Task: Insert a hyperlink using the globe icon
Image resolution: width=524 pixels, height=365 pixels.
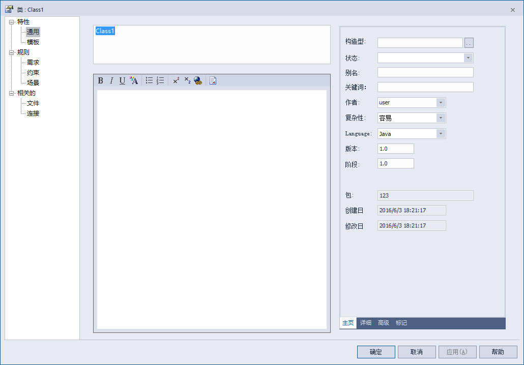Action: 197,80
